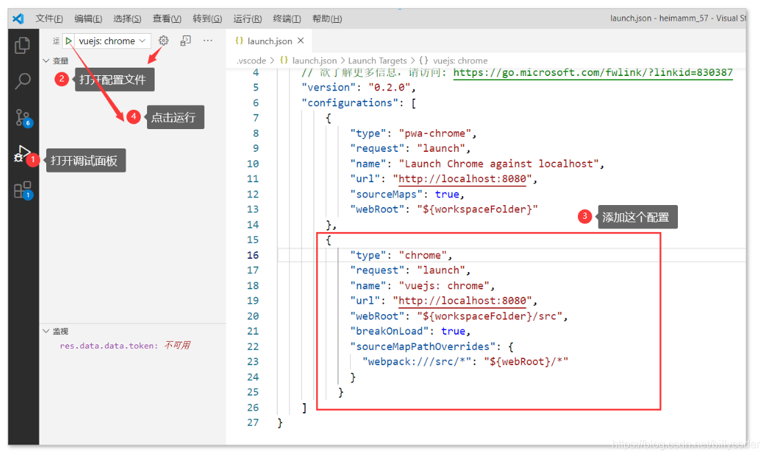Click "${workspaceFolder}" value on line 13
This screenshot has height=457, width=767.
tap(478, 209)
